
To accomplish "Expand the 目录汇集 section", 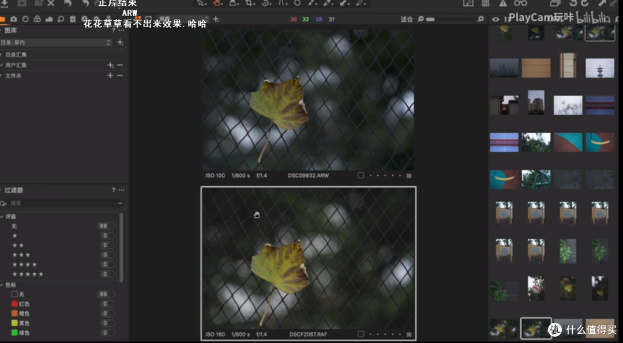I will tap(1, 54).
